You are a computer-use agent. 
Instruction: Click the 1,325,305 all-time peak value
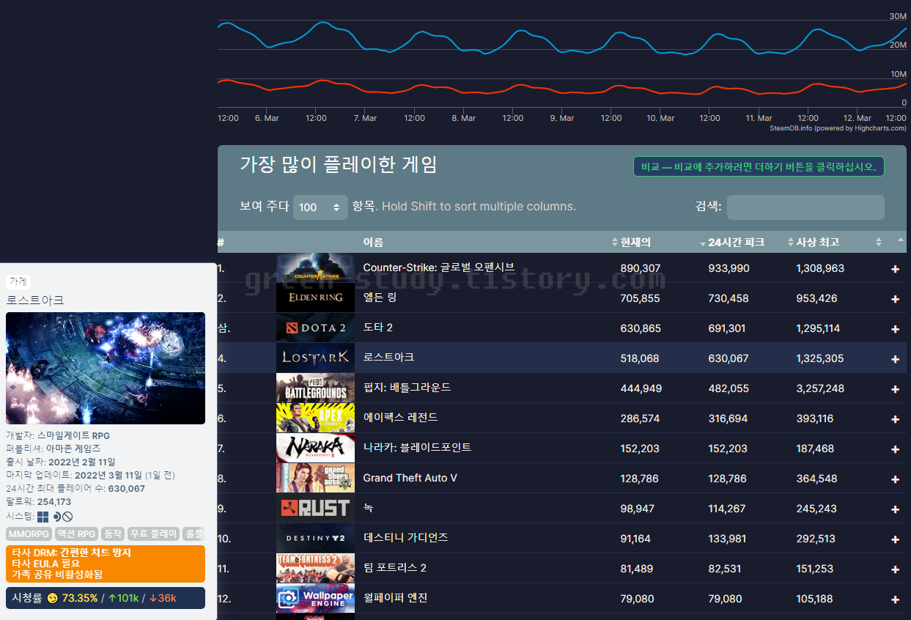820,359
